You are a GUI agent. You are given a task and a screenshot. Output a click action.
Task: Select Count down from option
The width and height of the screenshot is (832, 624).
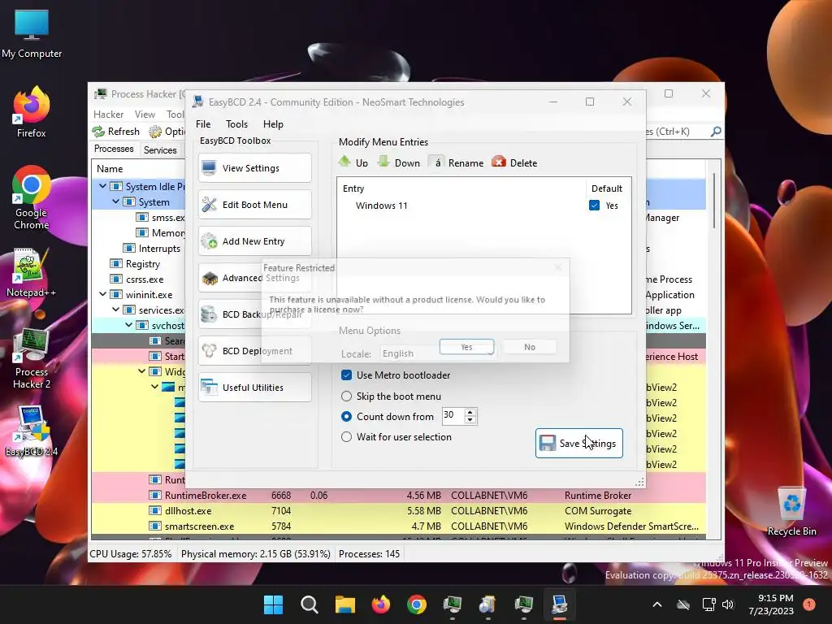(346, 417)
